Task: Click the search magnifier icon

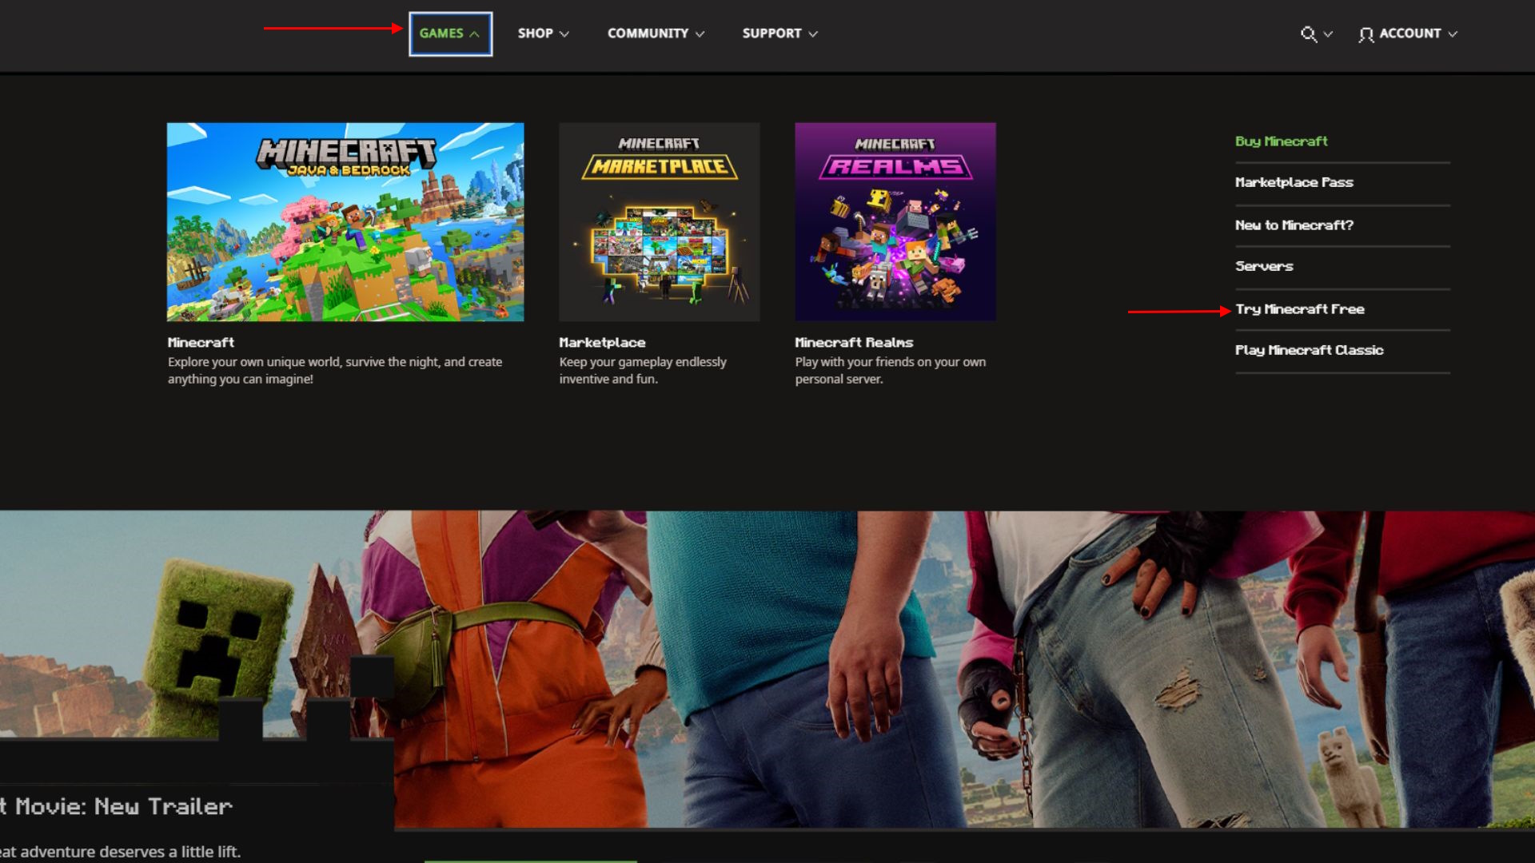Action: pyautogui.click(x=1308, y=34)
